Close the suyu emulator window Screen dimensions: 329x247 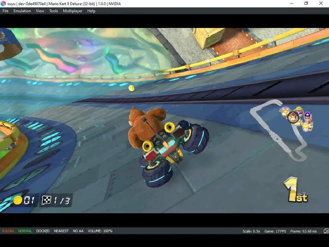pyautogui.click(x=321, y=3)
